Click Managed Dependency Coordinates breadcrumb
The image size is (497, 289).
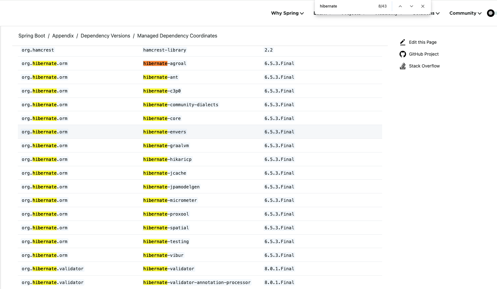[177, 36]
